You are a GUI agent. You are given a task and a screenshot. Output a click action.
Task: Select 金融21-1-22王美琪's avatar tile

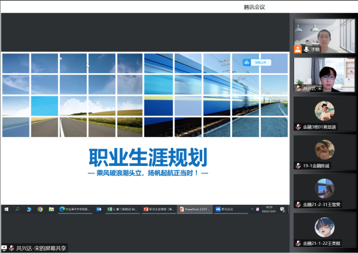pos(324,227)
